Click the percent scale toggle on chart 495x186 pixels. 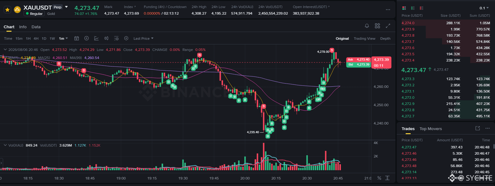[x=379, y=178]
